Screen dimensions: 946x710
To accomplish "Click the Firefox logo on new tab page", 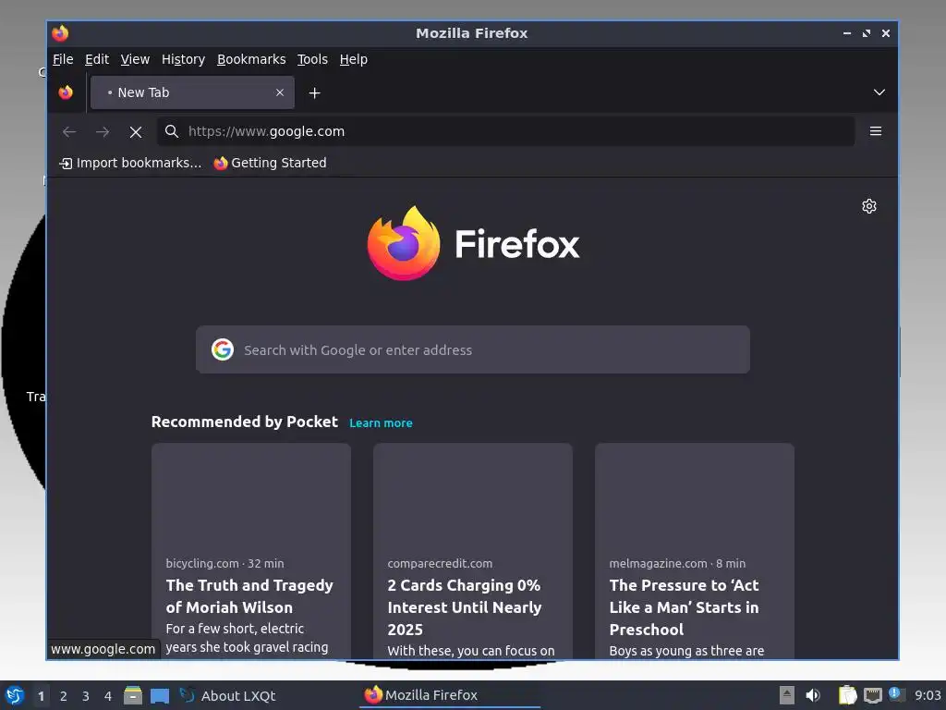I will click(x=473, y=243).
